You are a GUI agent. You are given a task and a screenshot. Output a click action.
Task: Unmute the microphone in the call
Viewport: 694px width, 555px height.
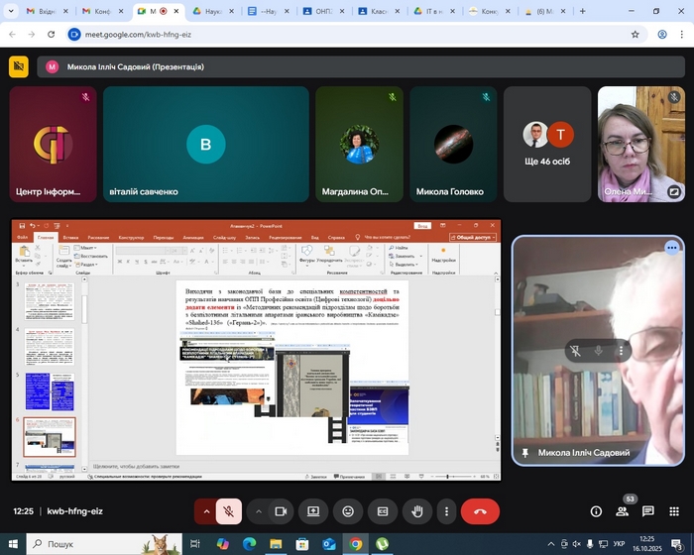(x=229, y=511)
